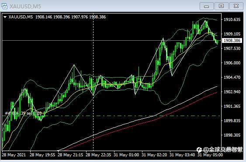Image resolution: width=246 pixels, height=162 pixels.
Task: Click the current price label 1908.386
Action: point(232,41)
